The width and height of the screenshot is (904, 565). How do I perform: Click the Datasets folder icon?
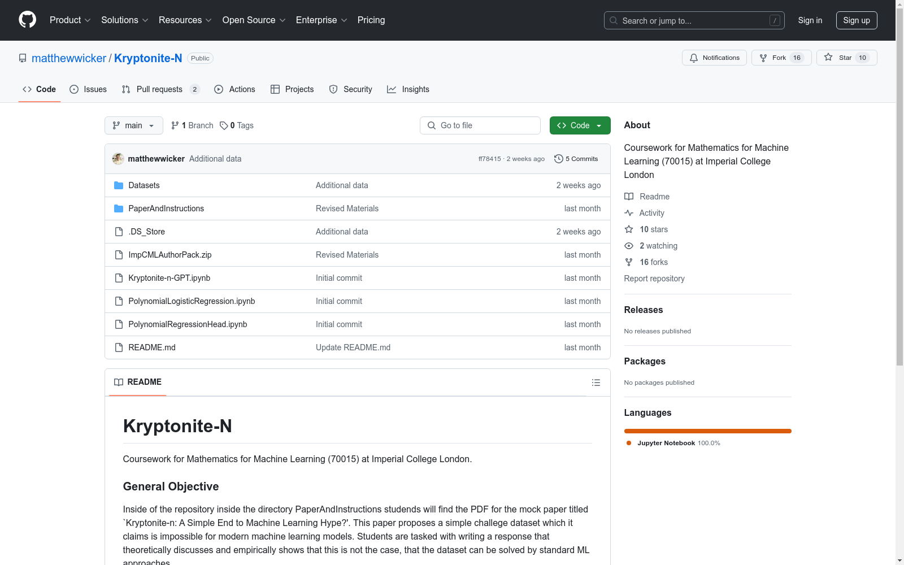(119, 185)
